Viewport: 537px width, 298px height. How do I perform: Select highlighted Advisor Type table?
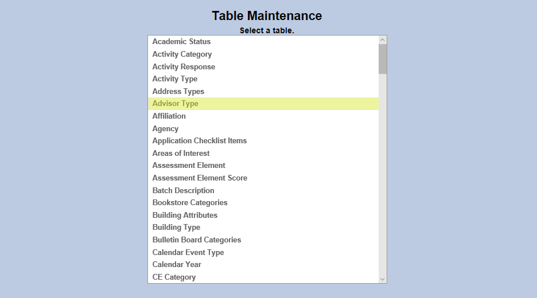coord(176,104)
